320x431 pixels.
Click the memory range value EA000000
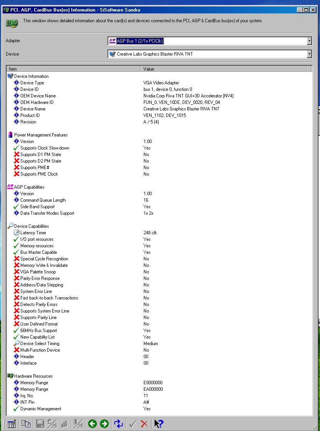(x=153, y=389)
